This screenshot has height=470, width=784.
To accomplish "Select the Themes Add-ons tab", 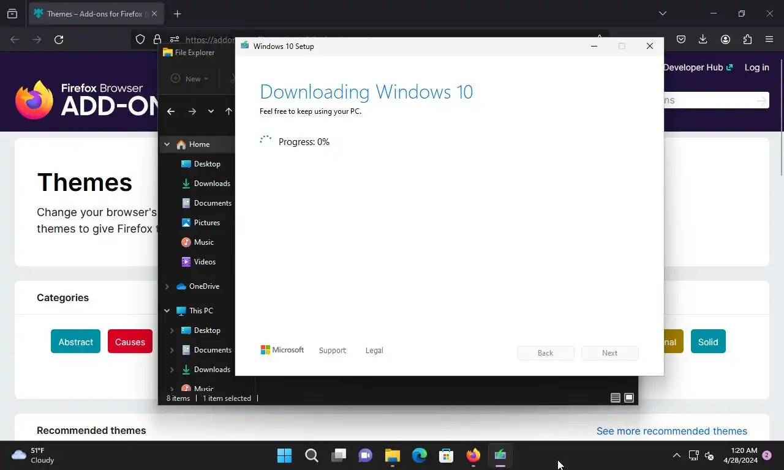I will 96,13.
